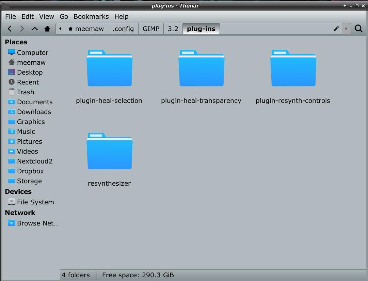Open Graphics in the sidebar
The height and width of the screenshot is (281, 368).
pyautogui.click(x=31, y=121)
